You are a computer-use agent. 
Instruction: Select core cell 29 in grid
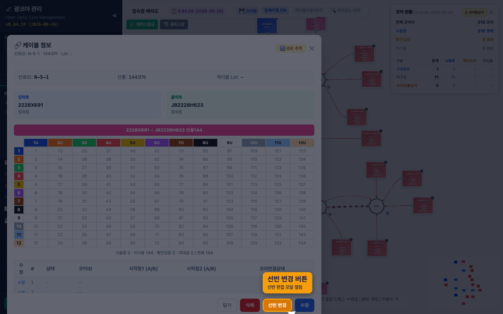(x=84, y=185)
